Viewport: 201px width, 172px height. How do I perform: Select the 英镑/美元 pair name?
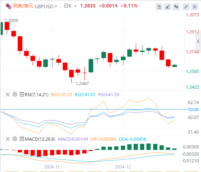(x=23, y=6)
